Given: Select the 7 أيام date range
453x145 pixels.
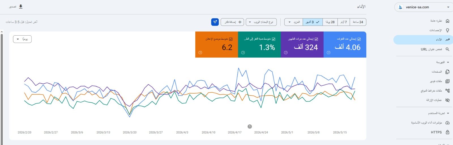Looking at the screenshot, I should click(343, 22).
